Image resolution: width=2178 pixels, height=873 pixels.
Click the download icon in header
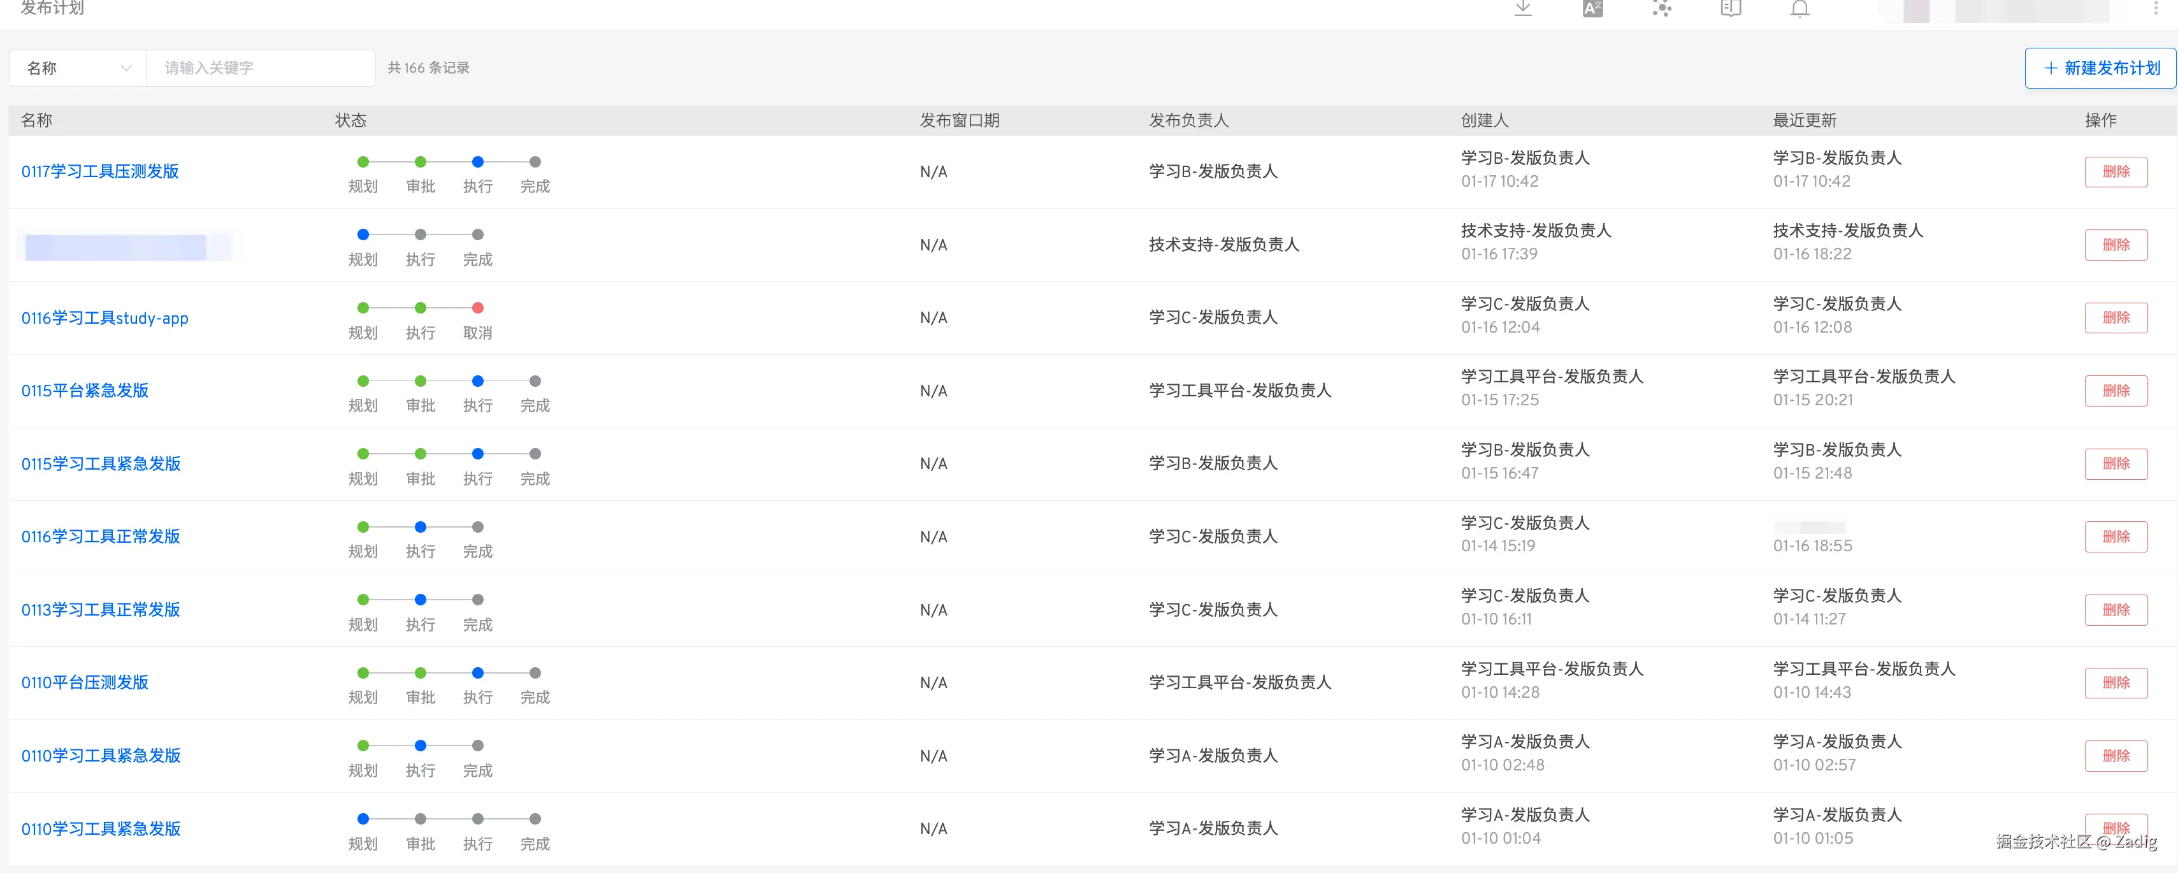[x=1523, y=8]
